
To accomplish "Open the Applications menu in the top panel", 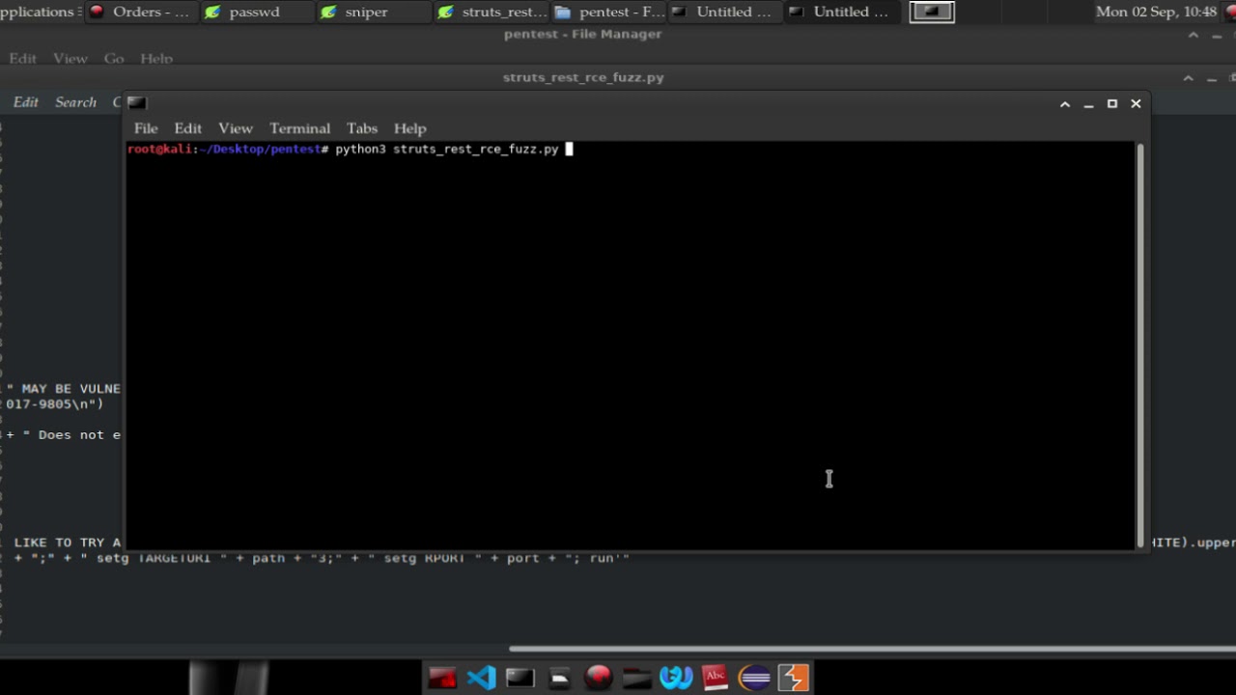I will [x=39, y=12].
